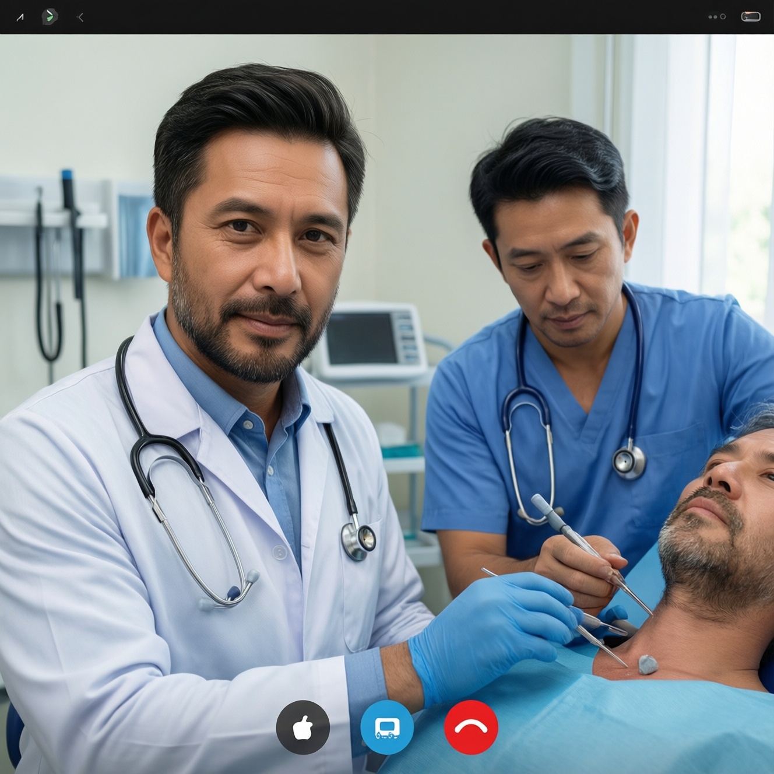Click the diagonal arrow icon in top bar
This screenshot has height=774, width=774.
click(20, 17)
